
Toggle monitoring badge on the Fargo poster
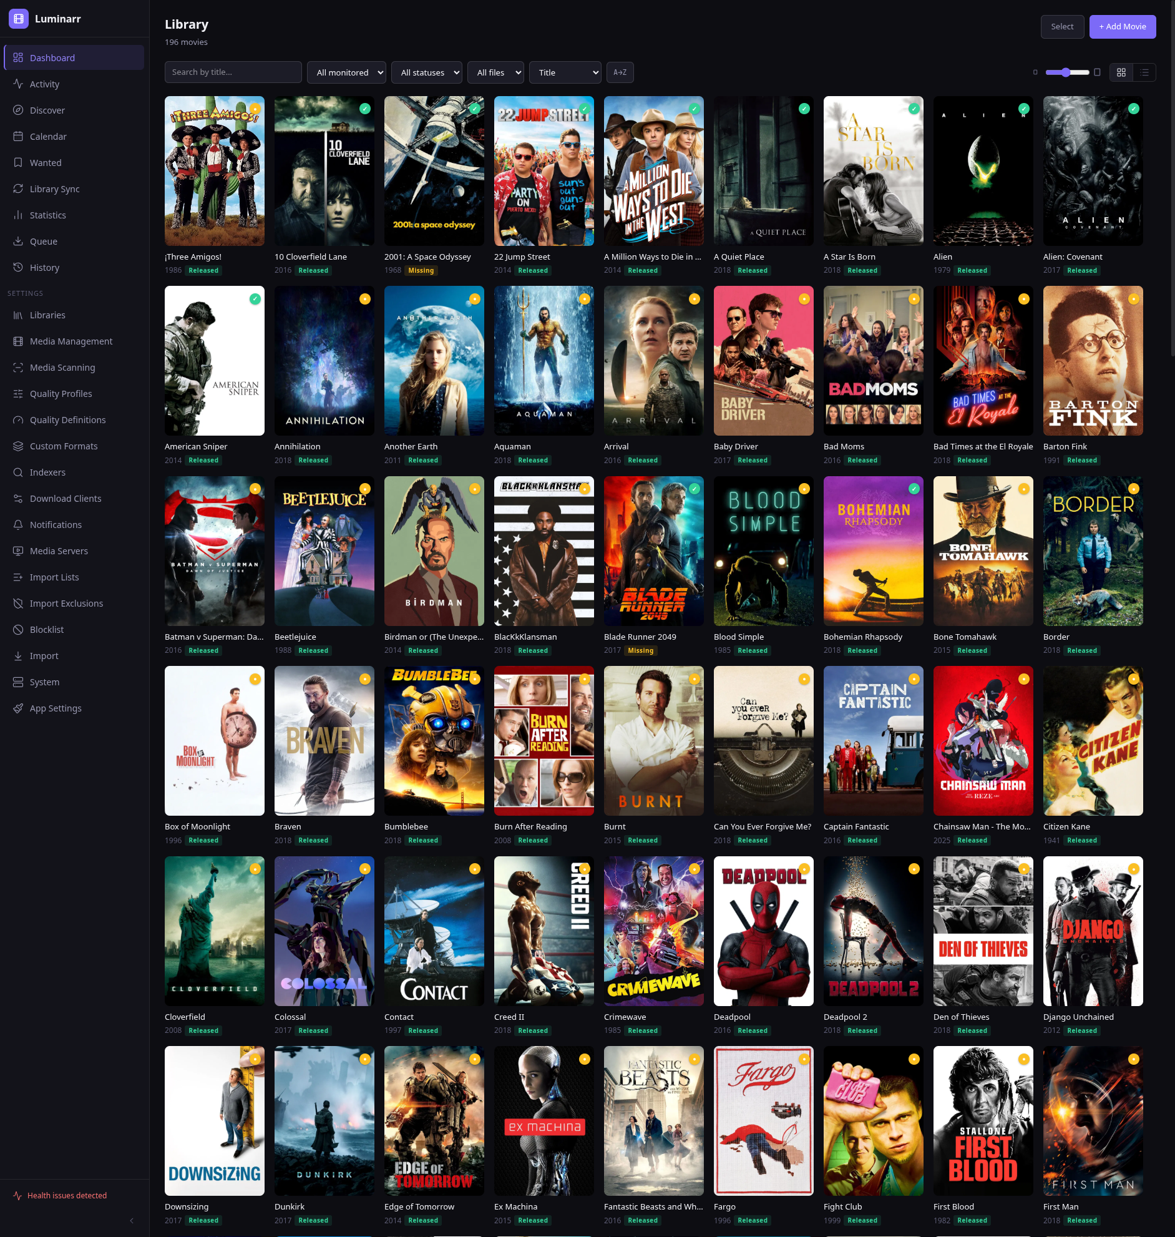click(803, 1059)
